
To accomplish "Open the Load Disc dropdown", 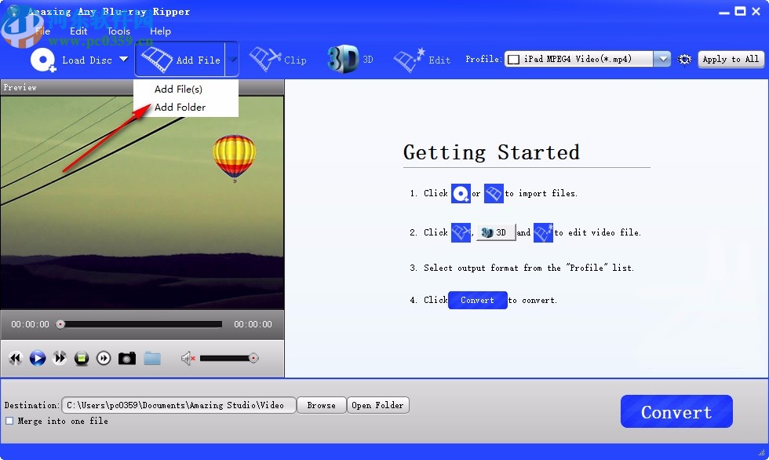I will [124, 60].
